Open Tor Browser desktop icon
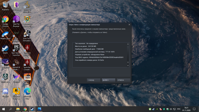This screenshot has width=199, height=112. [16, 6]
